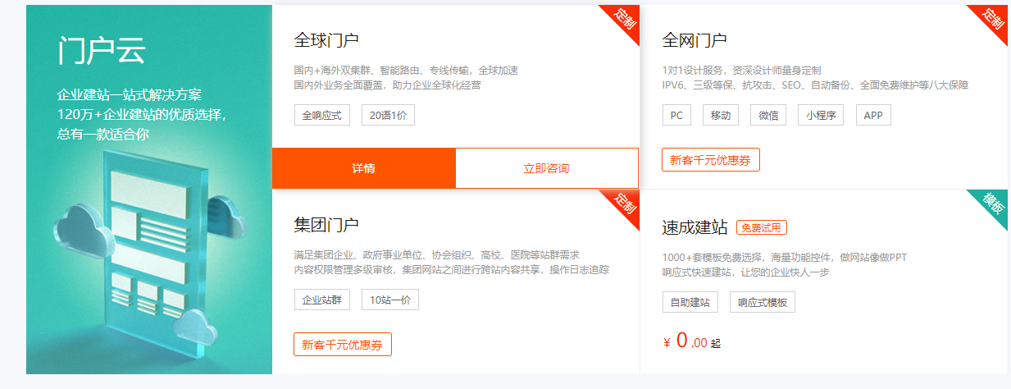Open 详情 for 全球门户
Viewport: 1011px width, 389px height.
[363, 168]
